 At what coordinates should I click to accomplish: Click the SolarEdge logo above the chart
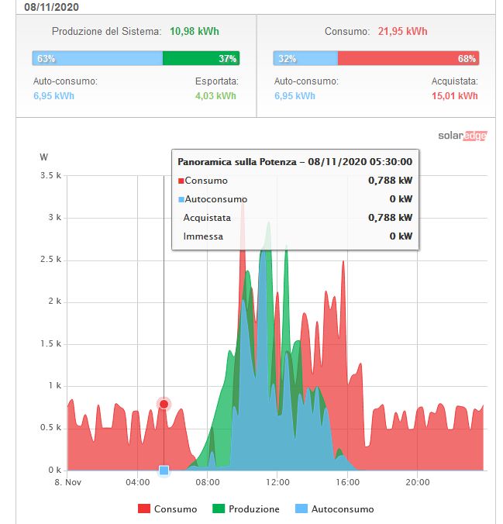[x=462, y=136]
